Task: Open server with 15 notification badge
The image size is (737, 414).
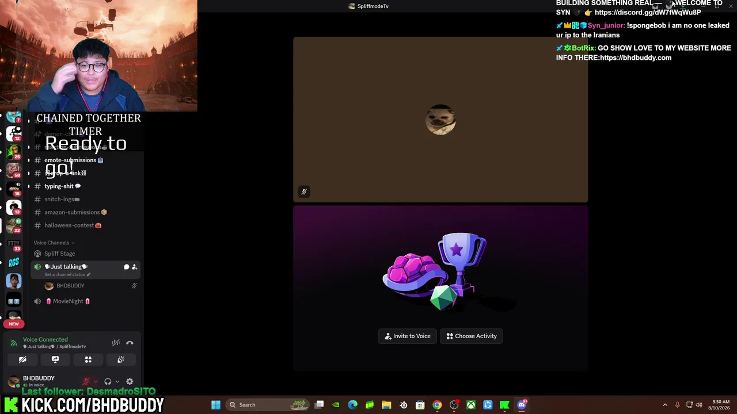Action: [x=14, y=189]
